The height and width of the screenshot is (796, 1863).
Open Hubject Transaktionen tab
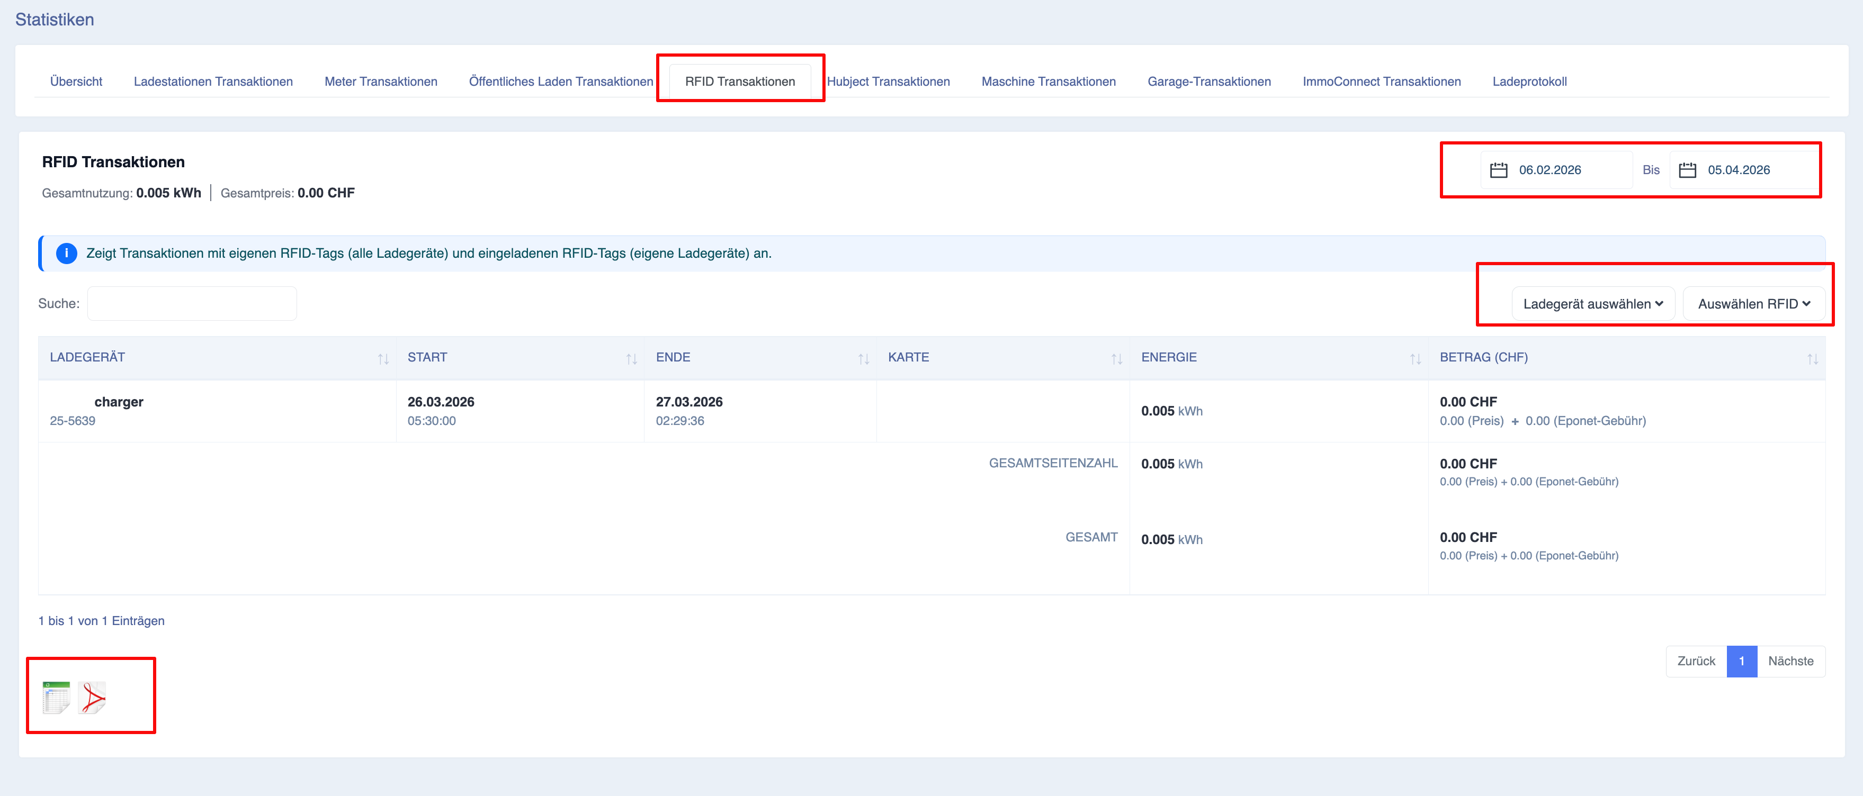pyautogui.click(x=888, y=81)
